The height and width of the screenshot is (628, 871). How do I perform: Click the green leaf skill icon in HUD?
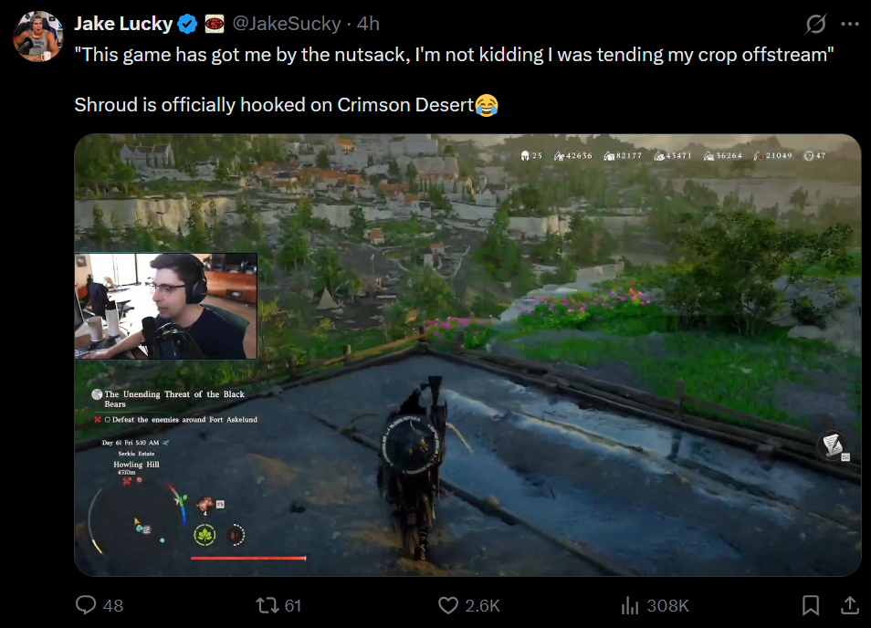tap(205, 535)
